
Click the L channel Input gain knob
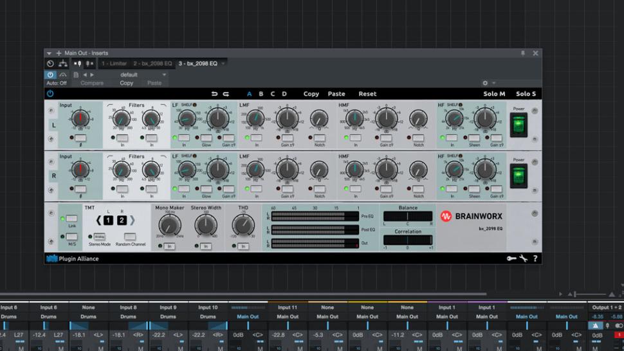pyautogui.click(x=80, y=118)
